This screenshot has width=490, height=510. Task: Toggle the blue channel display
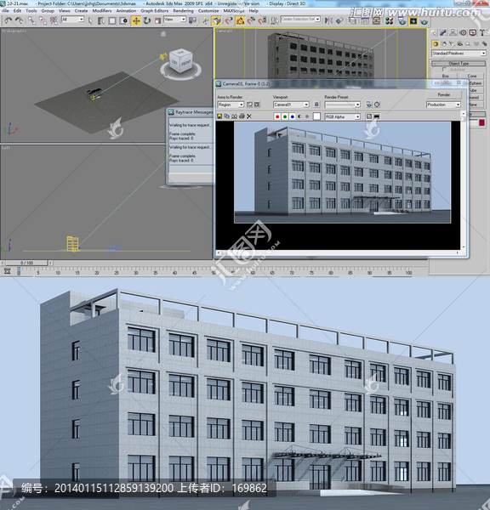point(293,116)
